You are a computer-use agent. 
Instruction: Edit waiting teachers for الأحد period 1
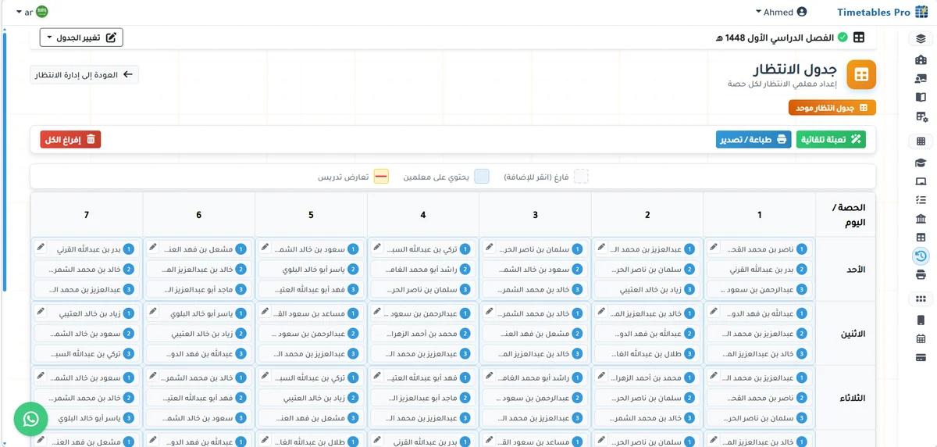tap(714, 247)
